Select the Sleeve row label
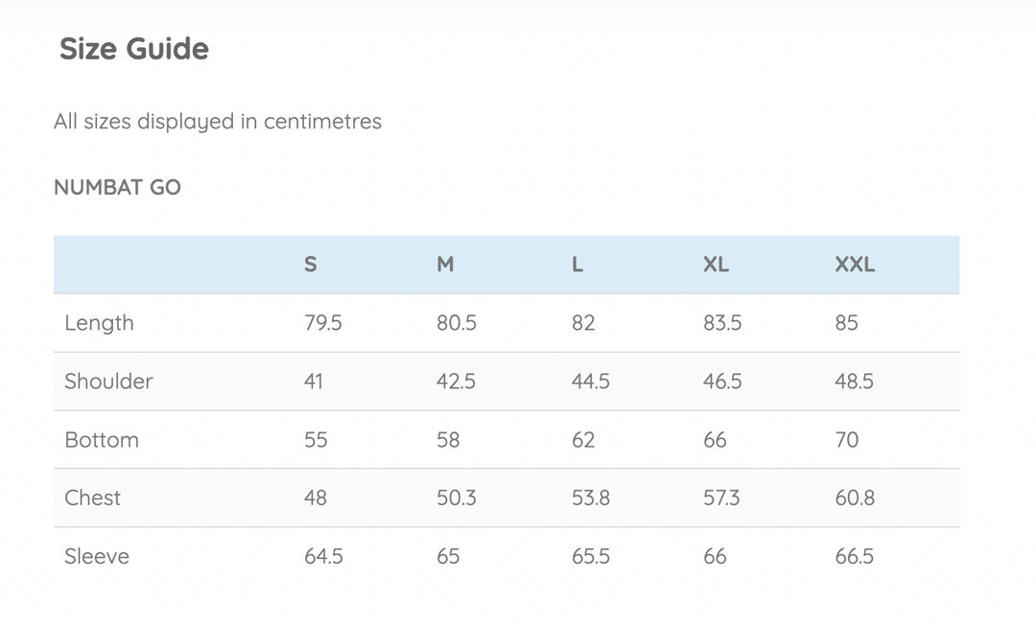This screenshot has height=625, width=1036. pos(97,556)
